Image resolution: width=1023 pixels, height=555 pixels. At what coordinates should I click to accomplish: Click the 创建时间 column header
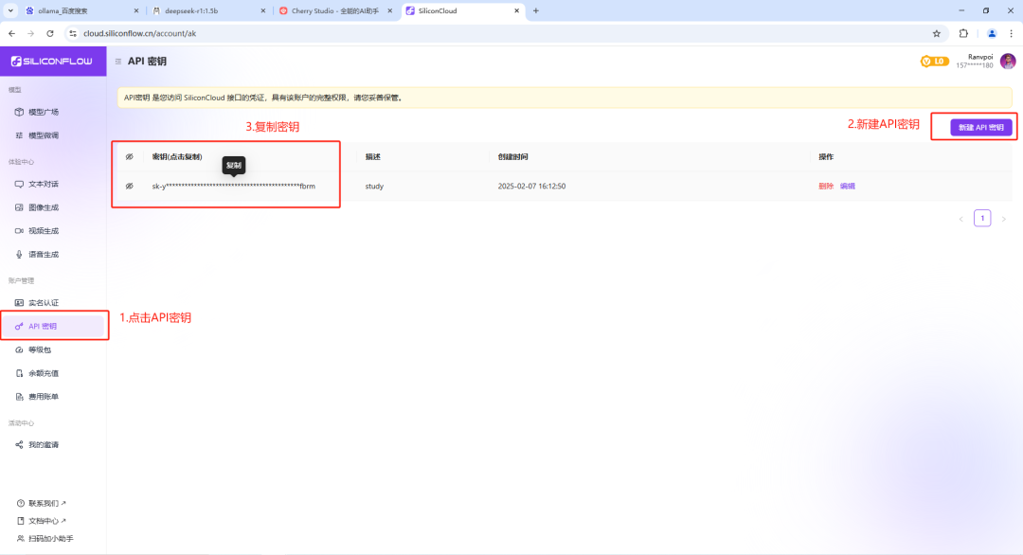pyautogui.click(x=512, y=156)
